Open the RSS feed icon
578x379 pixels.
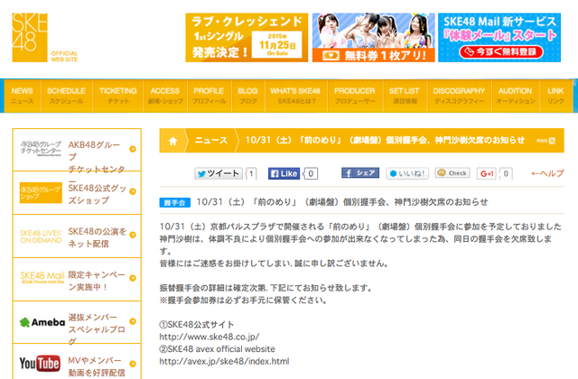pos(552,141)
